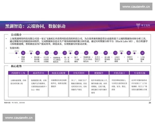
Task: Click the 03 circle above 数千万A轮融资
Action: [77, 53]
